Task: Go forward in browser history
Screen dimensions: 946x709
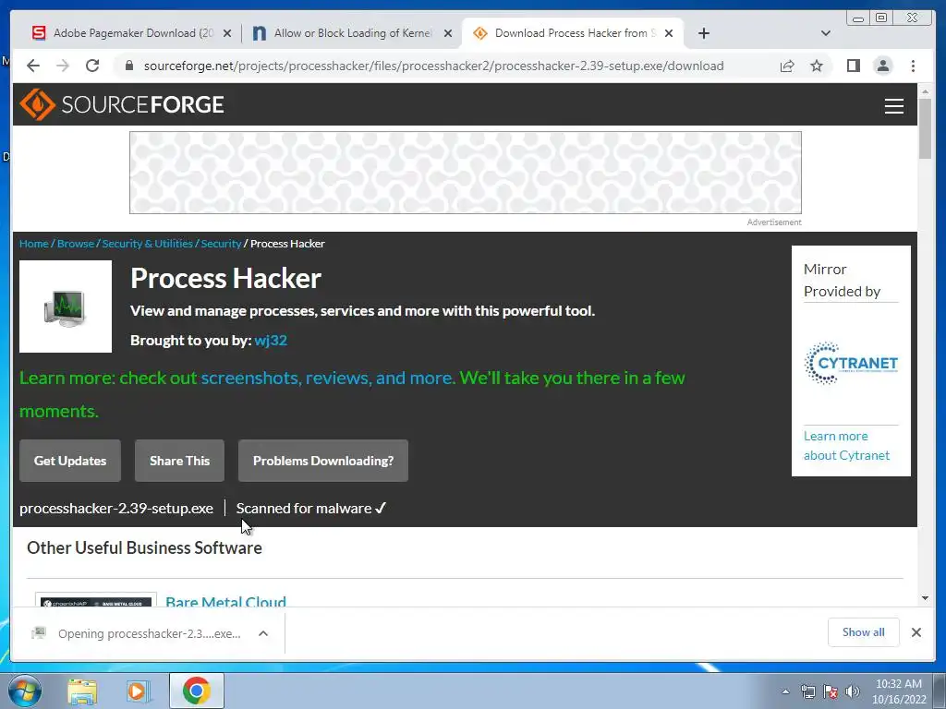Action: [x=63, y=66]
